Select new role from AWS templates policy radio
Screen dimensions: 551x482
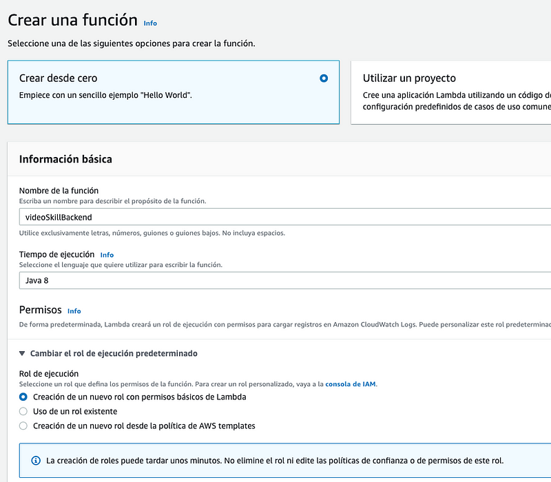(x=23, y=426)
